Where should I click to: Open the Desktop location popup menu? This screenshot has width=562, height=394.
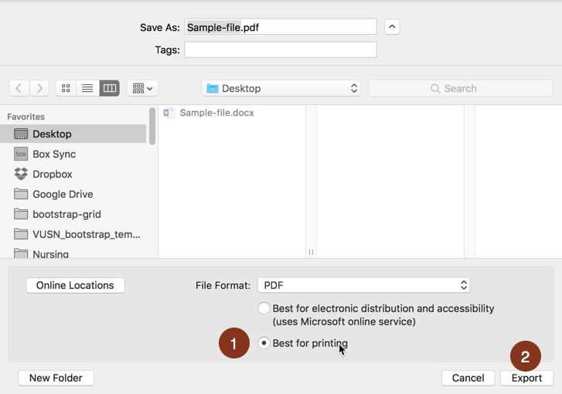pos(281,88)
